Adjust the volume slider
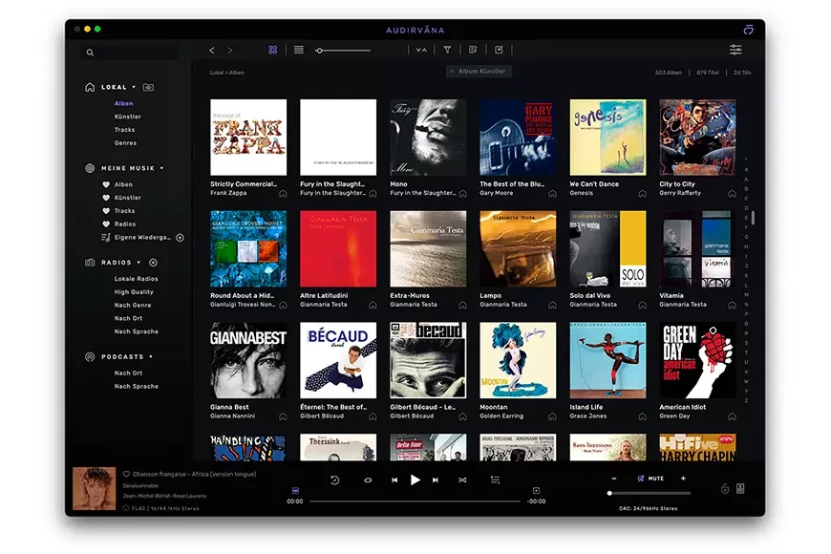Screen dimensions: 831x554 pos(650,493)
